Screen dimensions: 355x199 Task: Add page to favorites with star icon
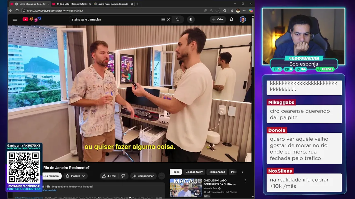tap(217, 11)
